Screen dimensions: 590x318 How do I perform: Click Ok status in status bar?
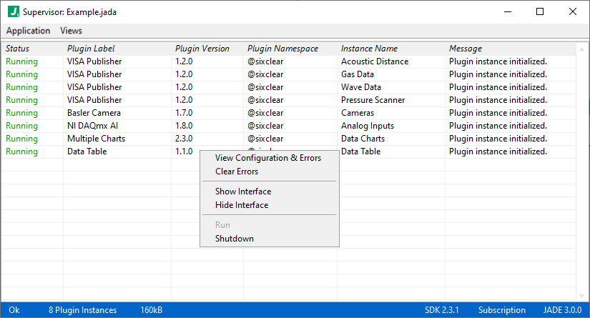pyautogui.click(x=14, y=310)
